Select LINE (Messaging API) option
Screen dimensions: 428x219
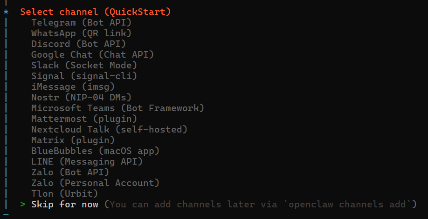87,161
